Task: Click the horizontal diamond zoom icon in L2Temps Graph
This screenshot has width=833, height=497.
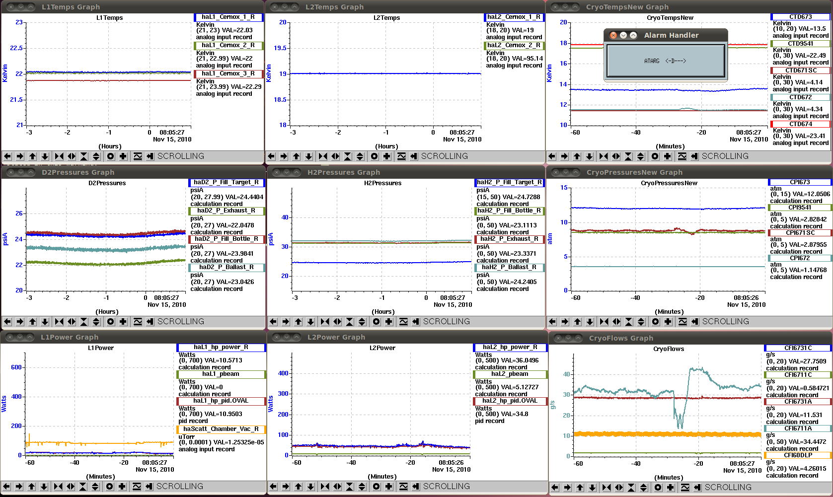Action: click(335, 156)
